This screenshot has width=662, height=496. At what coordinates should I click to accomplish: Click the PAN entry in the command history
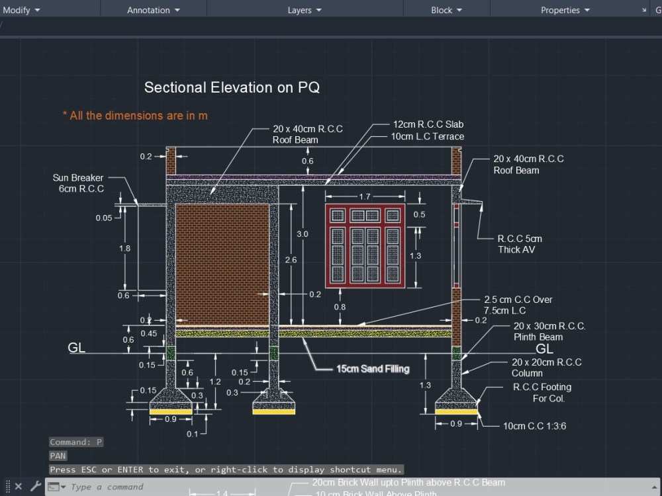coord(57,455)
